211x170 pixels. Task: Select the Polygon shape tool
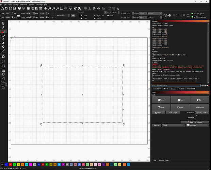(x=3, y=35)
